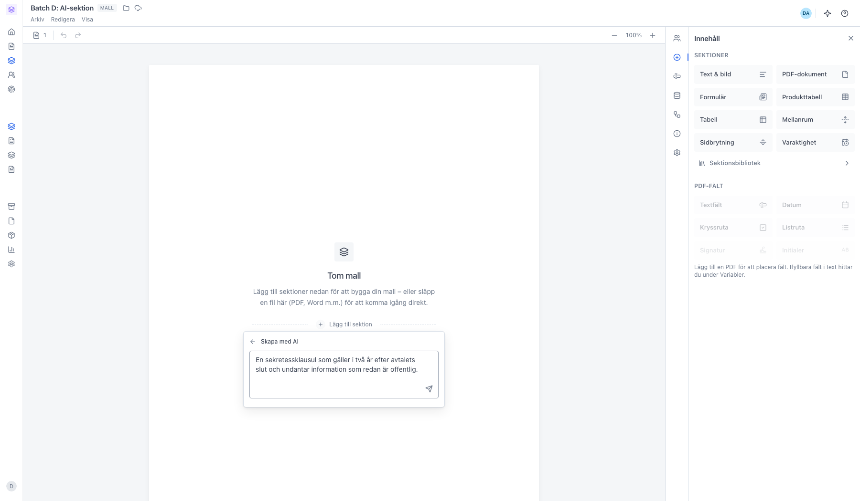Click the 100% zoom level value
The height and width of the screenshot is (501, 860).
[x=634, y=35]
